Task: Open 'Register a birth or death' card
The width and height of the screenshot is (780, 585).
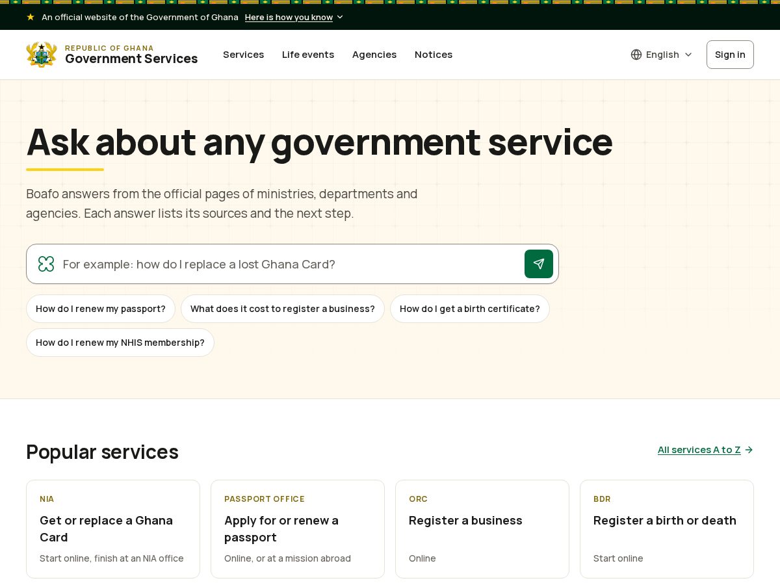Action: click(667, 529)
